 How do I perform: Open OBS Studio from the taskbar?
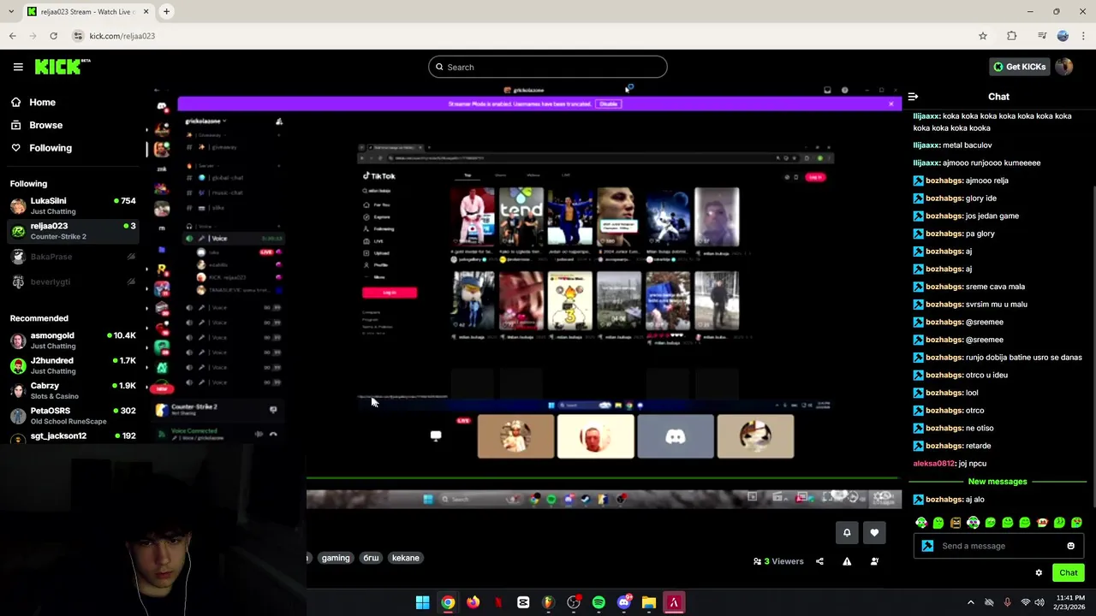pos(574,602)
